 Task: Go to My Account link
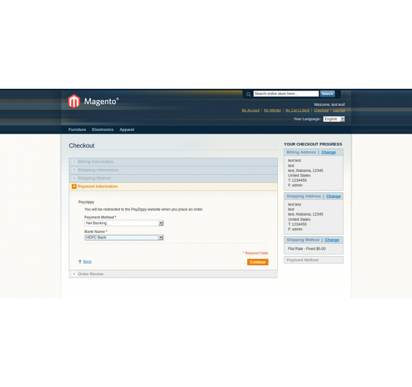tap(251, 110)
